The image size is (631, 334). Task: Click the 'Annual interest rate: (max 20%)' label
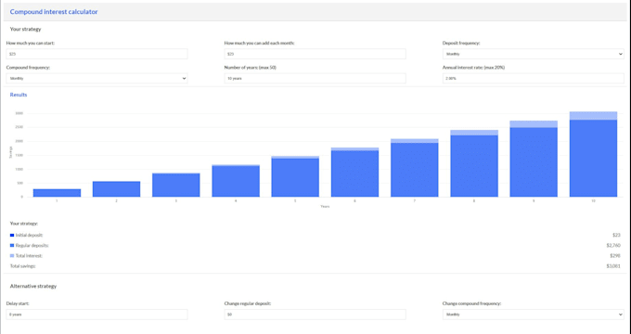pos(473,68)
